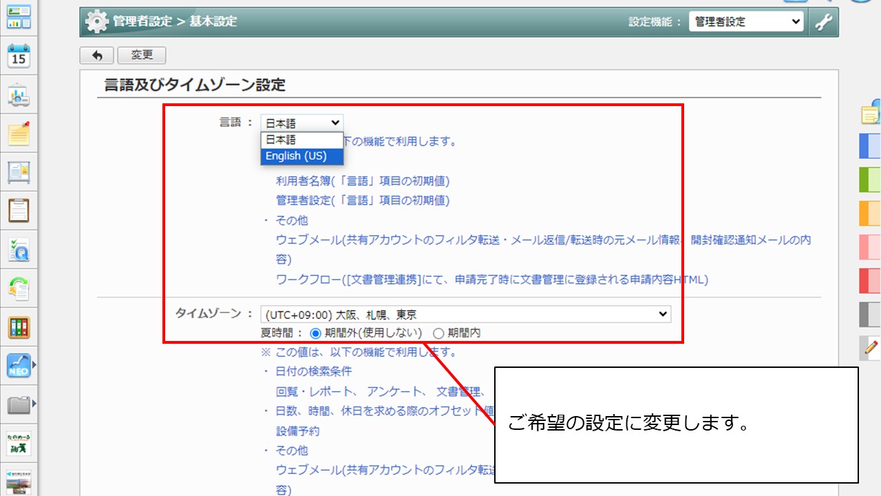Open the green Tanomail banner icon
Image resolution: width=881 pixels, height=496 pixels.
[x=19, y=442]
